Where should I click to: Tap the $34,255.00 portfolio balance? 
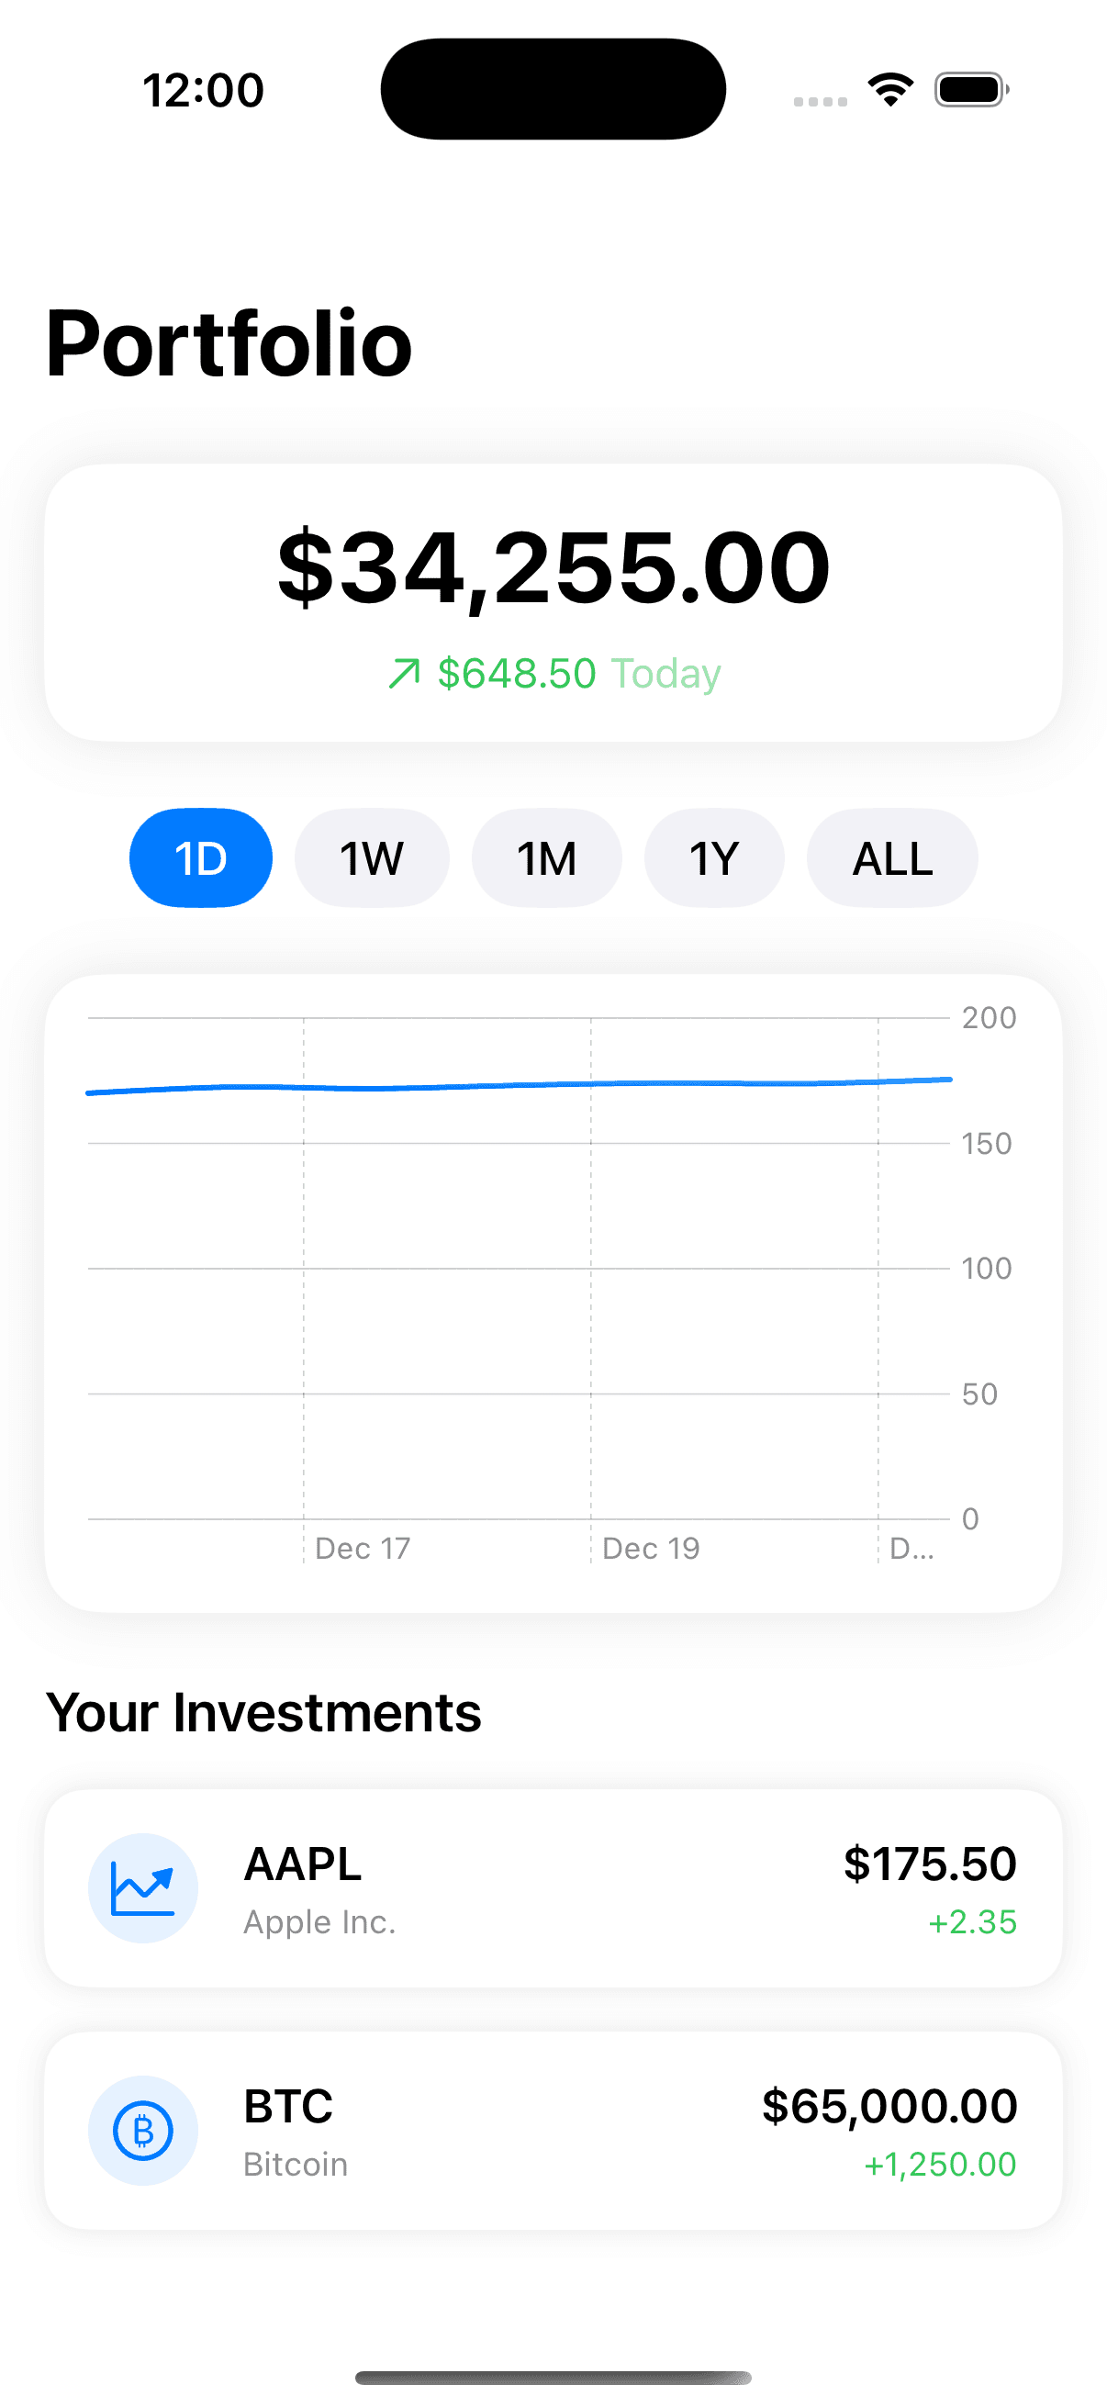553,566
